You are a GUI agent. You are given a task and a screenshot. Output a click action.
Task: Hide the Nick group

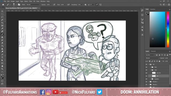146,67
